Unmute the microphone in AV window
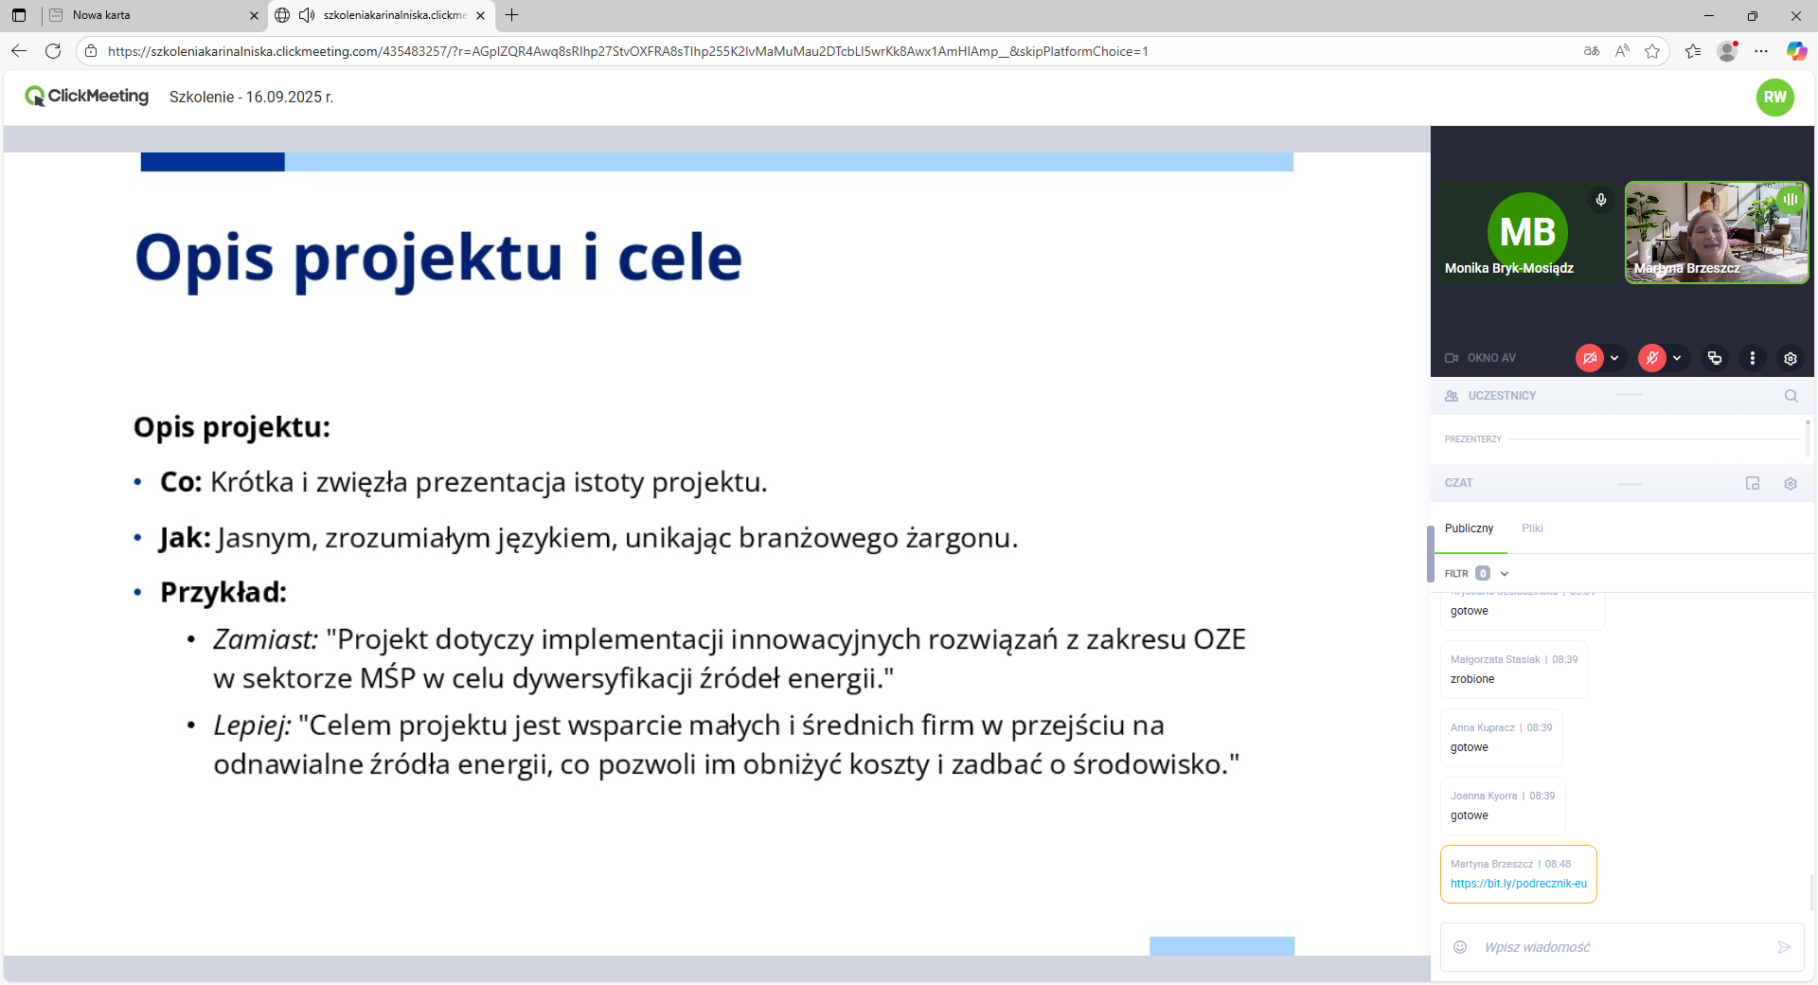1818x985 pixels. [1652, 358]
